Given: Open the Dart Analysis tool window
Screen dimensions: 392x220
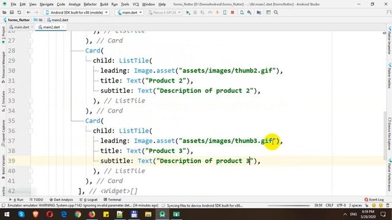Looking at the screenshot, I should (x=61, y=200).
